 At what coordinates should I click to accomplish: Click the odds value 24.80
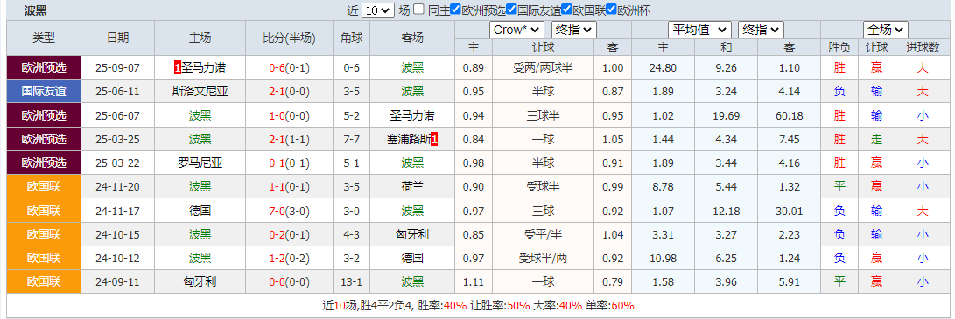point(663,68)
